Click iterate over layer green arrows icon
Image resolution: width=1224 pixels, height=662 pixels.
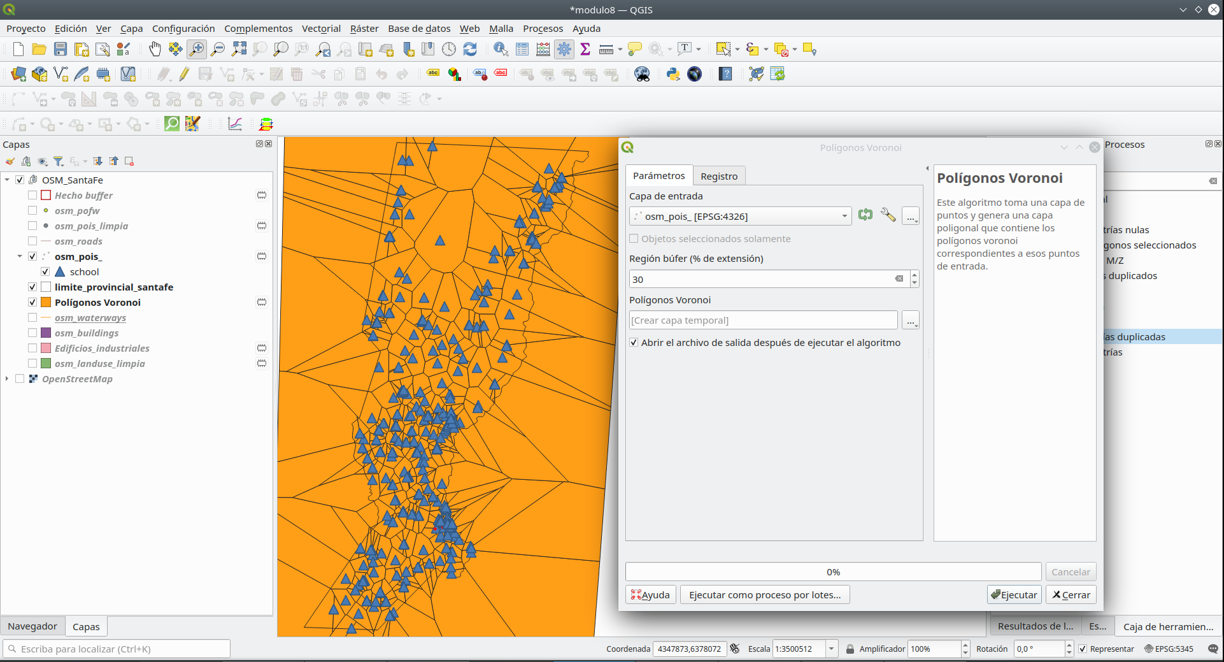865,215
